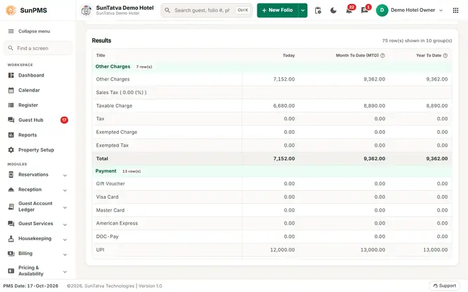
Task: Open the New Folio dropdown arrow
Action: (303, 10)
